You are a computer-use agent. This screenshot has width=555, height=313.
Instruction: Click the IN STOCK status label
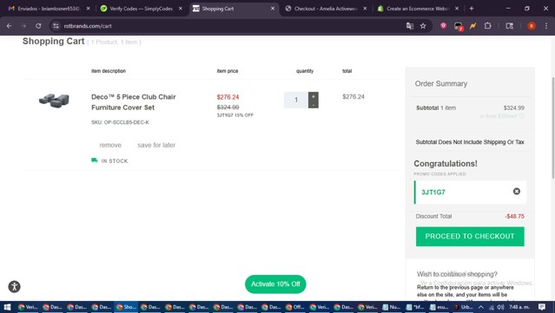(x=115, y=160)
